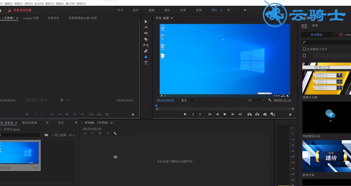Add marker in Program monitor

pyautogui.click(x=185, y=114)
